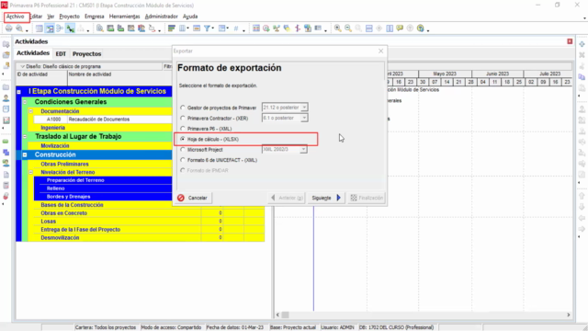Open the '6.1 o posterior' version dropdown

pyautogui.click(x=304, y=119)
